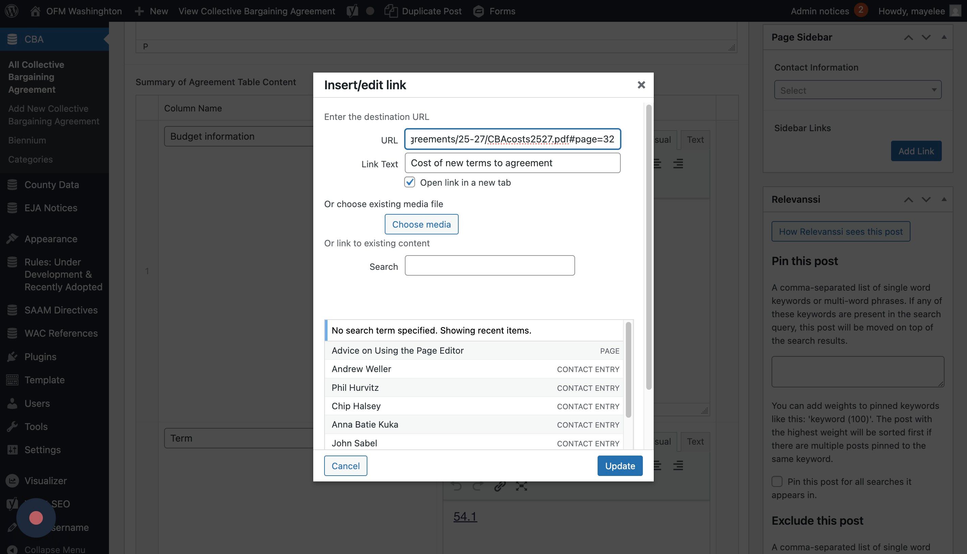Click the Update button
The width and height of the screenshot is (967, 554).
620,466
